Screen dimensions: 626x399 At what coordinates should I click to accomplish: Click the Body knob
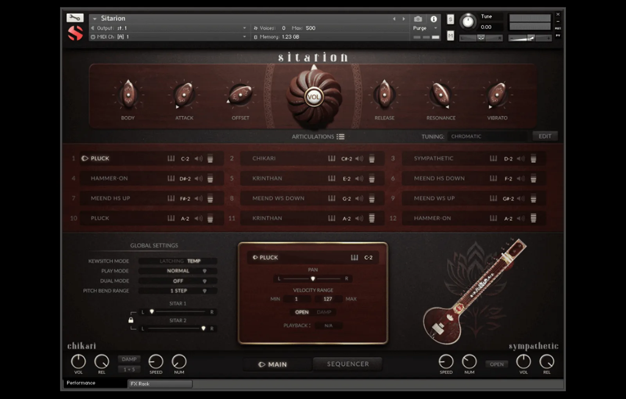(x=128, y=95)
